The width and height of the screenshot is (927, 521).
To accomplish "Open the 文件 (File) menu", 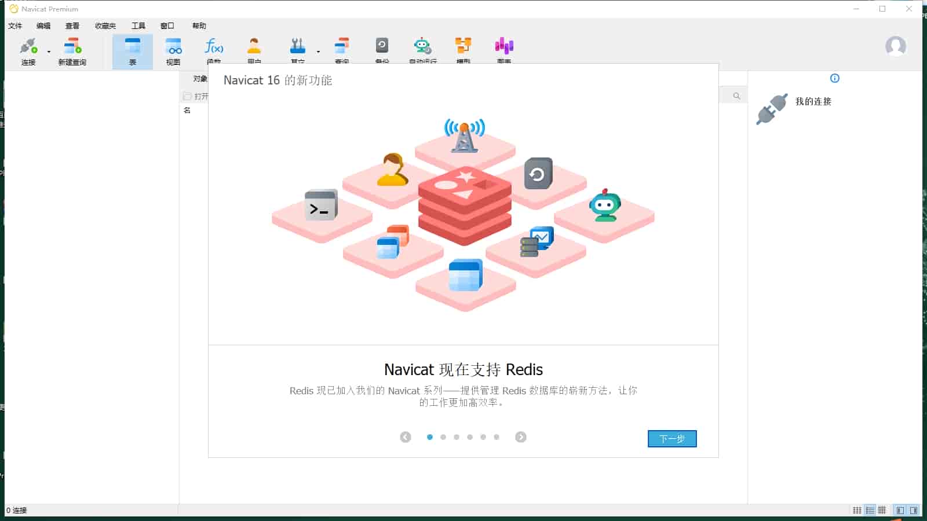I will tap(15, 26).
